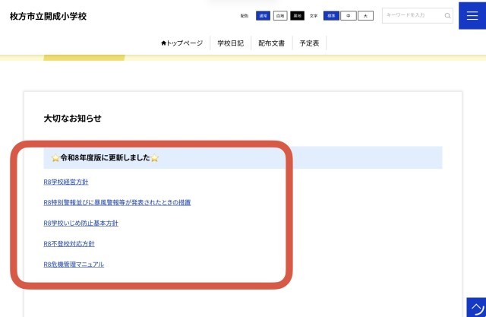Screen dimensions: 486x317
Task: Set text size to 中
Action: (349, 15)
